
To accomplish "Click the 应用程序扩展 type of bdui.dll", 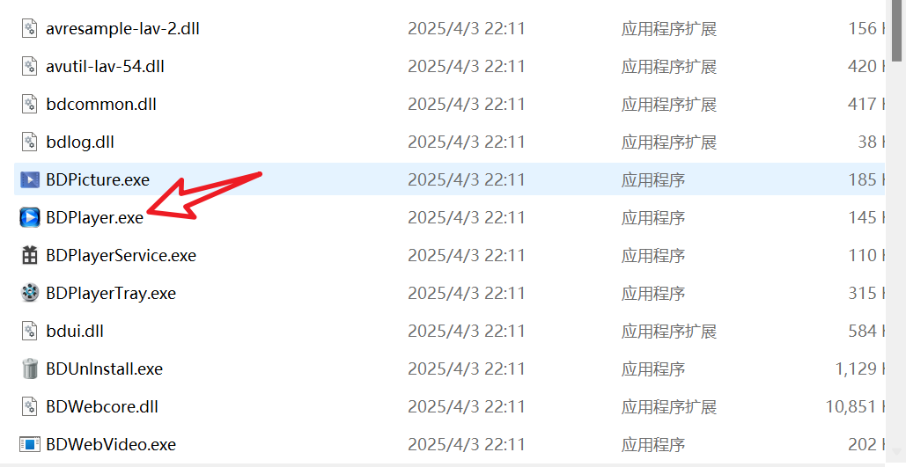I will pos(669,331).
